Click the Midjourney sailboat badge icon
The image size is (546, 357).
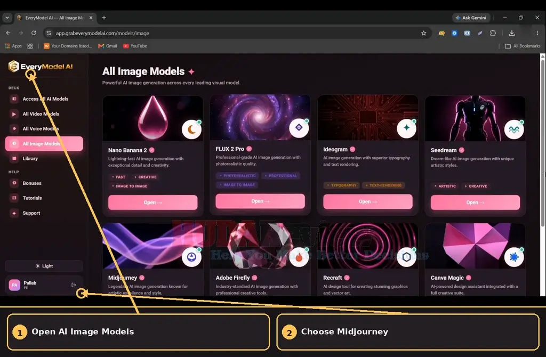(191, 257)
